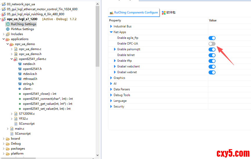251x159 pixels.
Task: Expand the Graphics property group
Action: point(111,78)
